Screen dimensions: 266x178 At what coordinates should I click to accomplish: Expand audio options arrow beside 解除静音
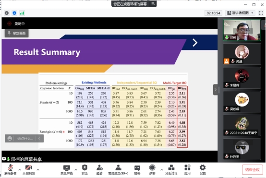pyautogui.click(x=20, y=169)
